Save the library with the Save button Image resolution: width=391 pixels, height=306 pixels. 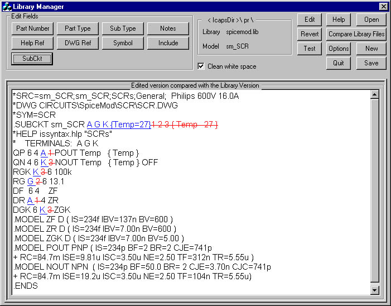point(371,63)
